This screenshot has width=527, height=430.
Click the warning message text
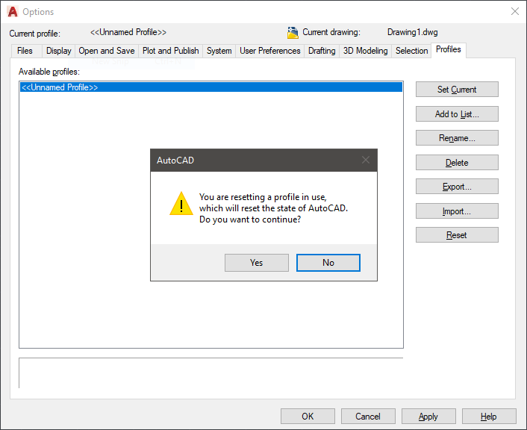point(273,208)
